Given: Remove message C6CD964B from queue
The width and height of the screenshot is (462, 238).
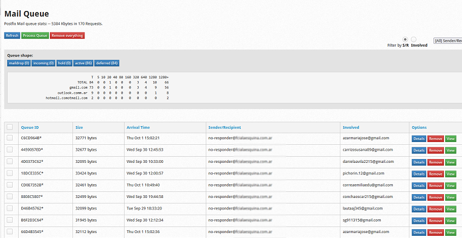Looking at the screenshot, I should click(x=436, y=139).
